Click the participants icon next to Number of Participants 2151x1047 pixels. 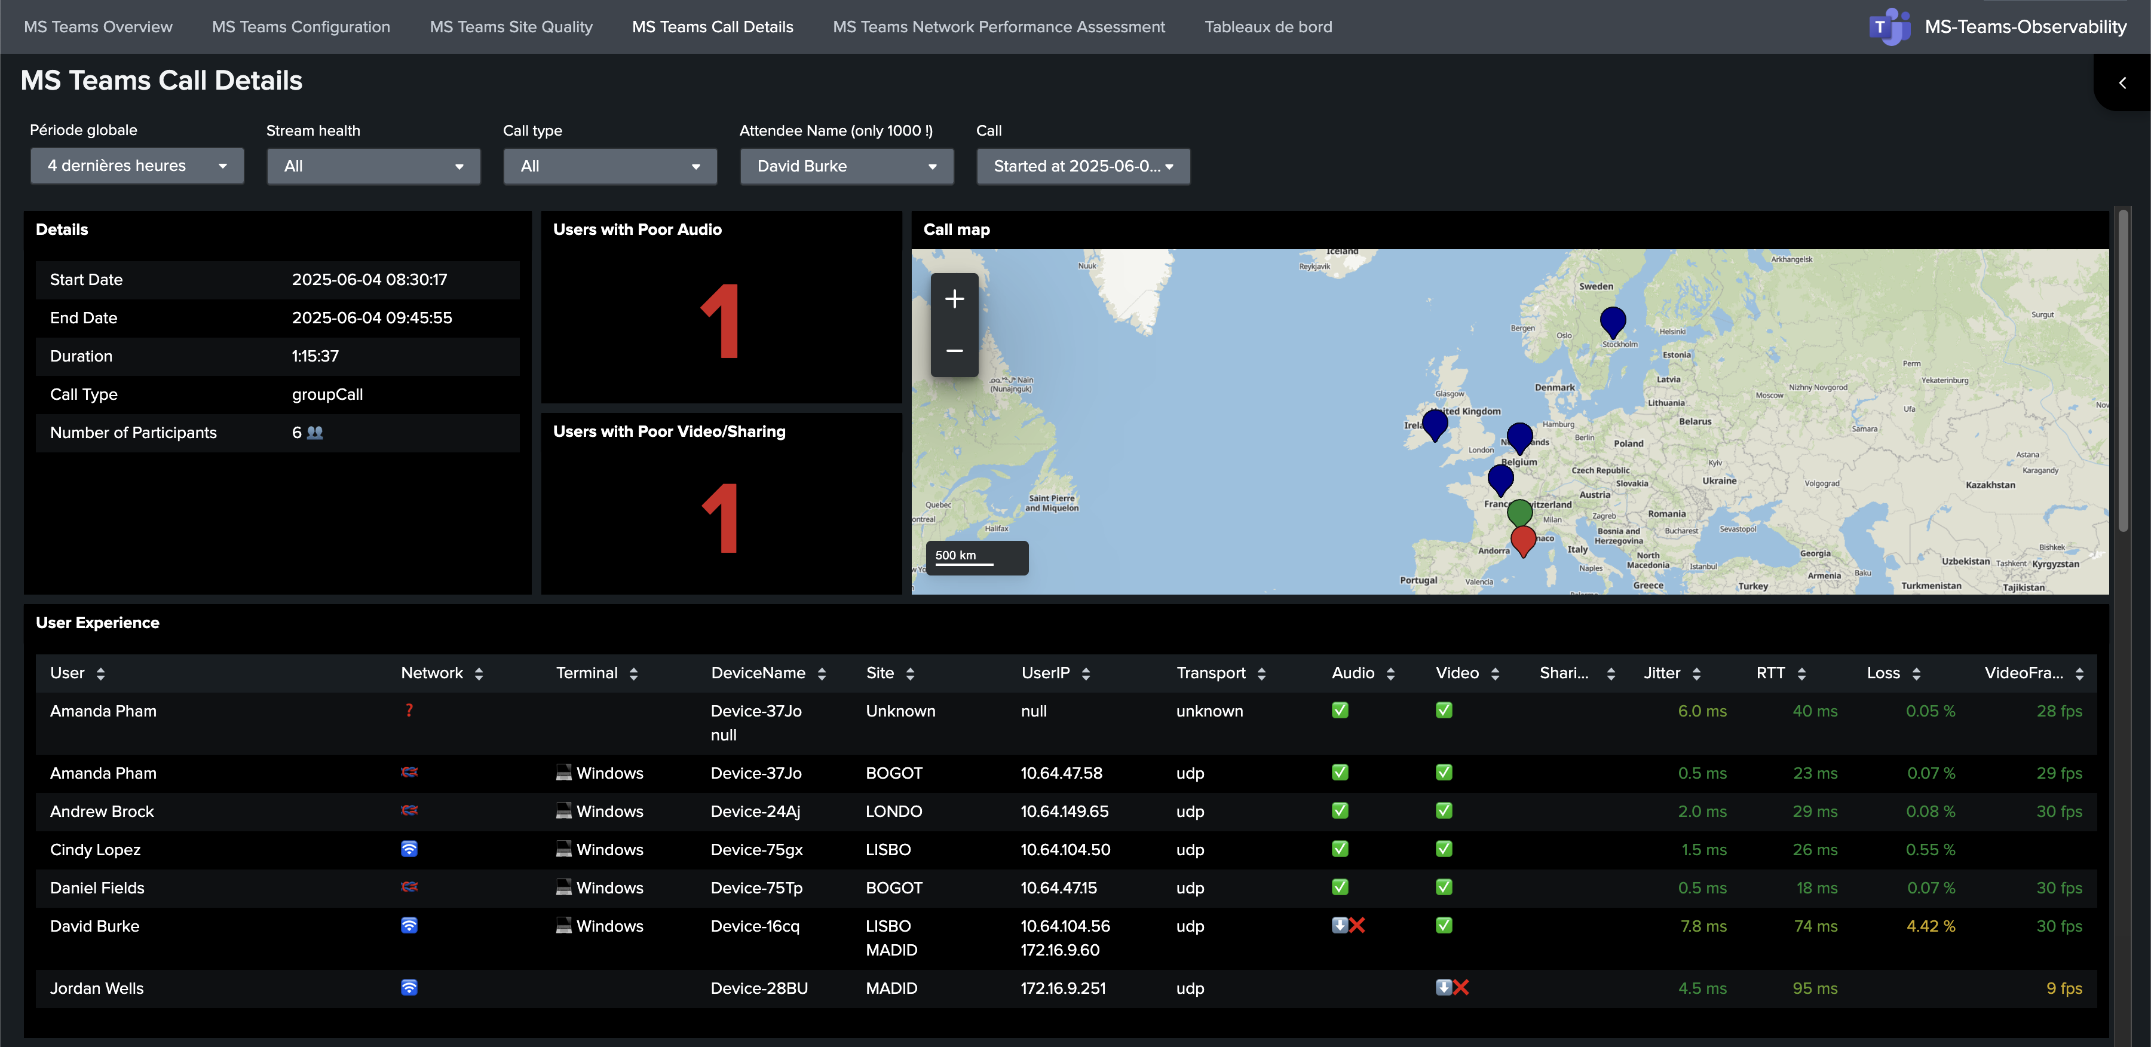click(314, 433)
